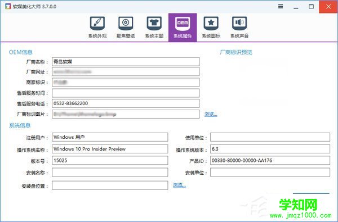The height and width of the screenshot is (222, 338).
Task: Edit the 售后服务电话 field 0532-83662200
Action: click(126, 103)
